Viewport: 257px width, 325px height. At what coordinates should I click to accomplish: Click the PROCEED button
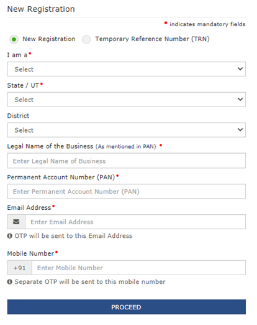pos(127,307)
